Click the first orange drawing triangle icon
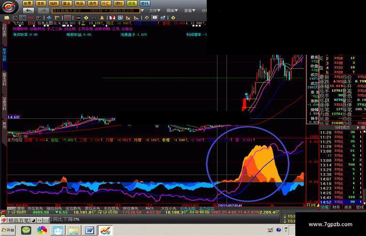 coord(128,18)
